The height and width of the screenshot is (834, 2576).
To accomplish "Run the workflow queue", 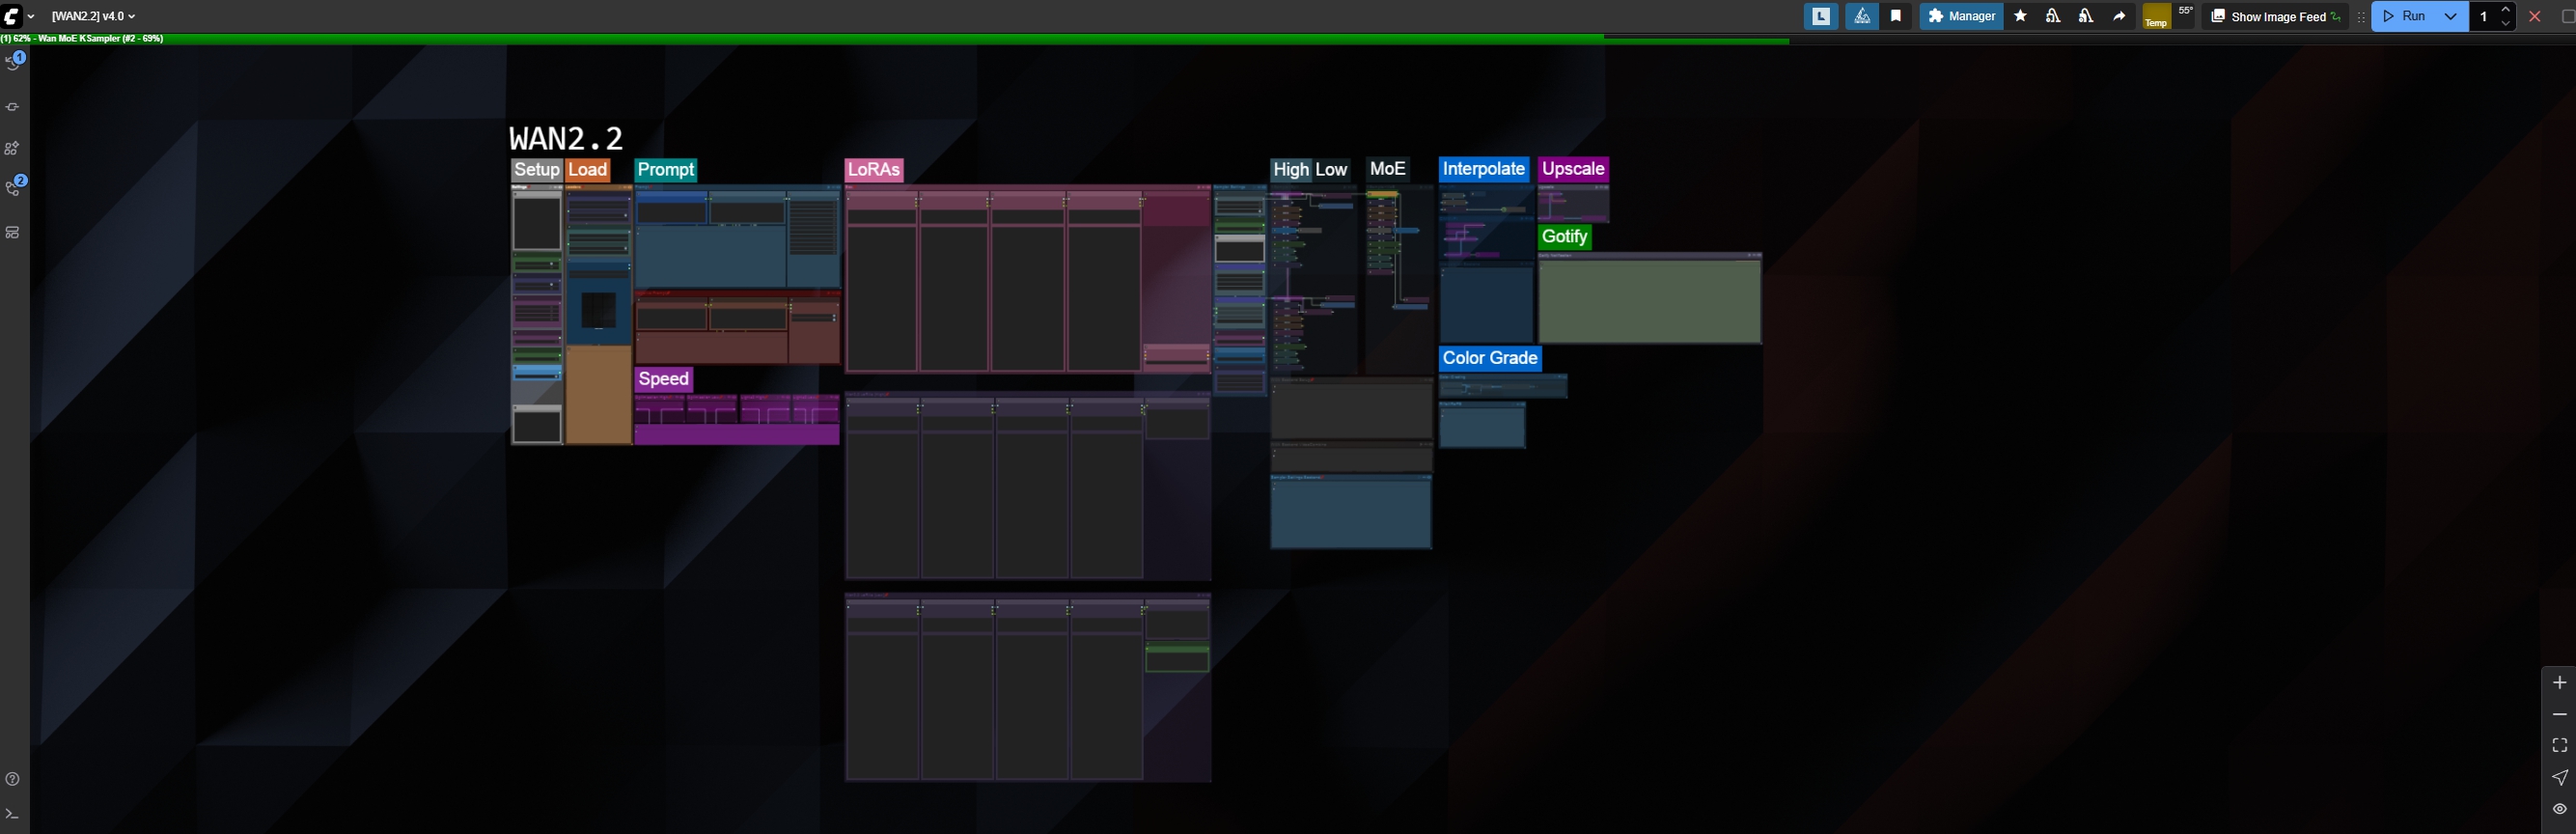I will pyautogui.click(x=2405, y=16).
